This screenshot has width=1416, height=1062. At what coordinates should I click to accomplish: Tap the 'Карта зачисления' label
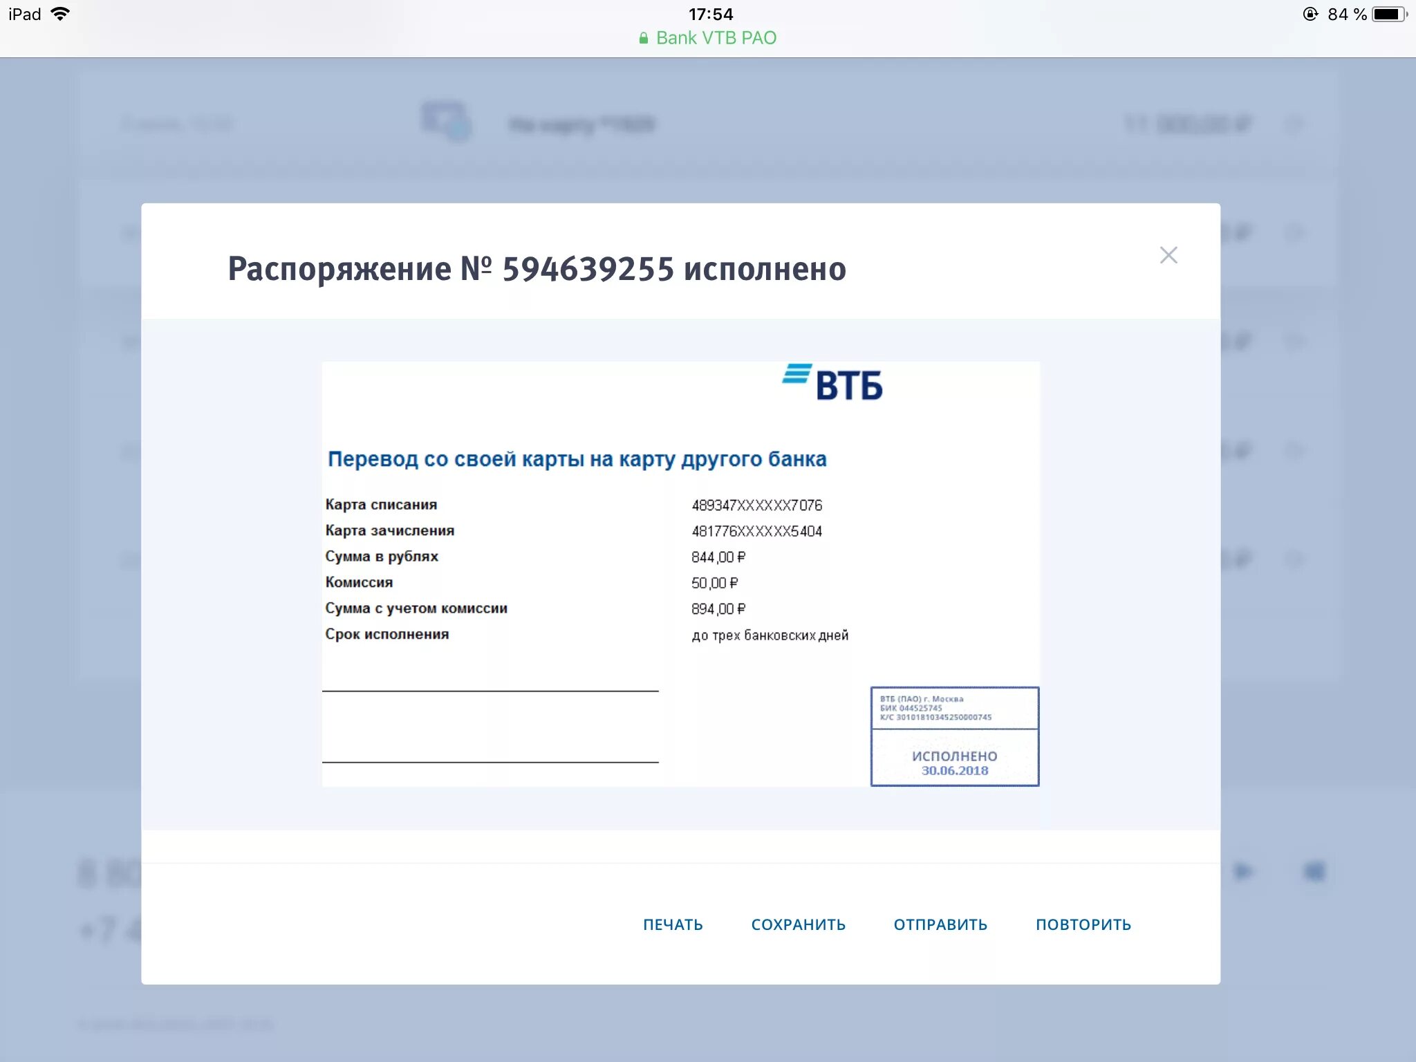(x=390, y=530)
